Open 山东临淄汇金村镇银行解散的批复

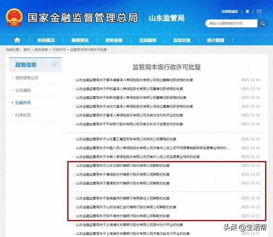point(126,207)
